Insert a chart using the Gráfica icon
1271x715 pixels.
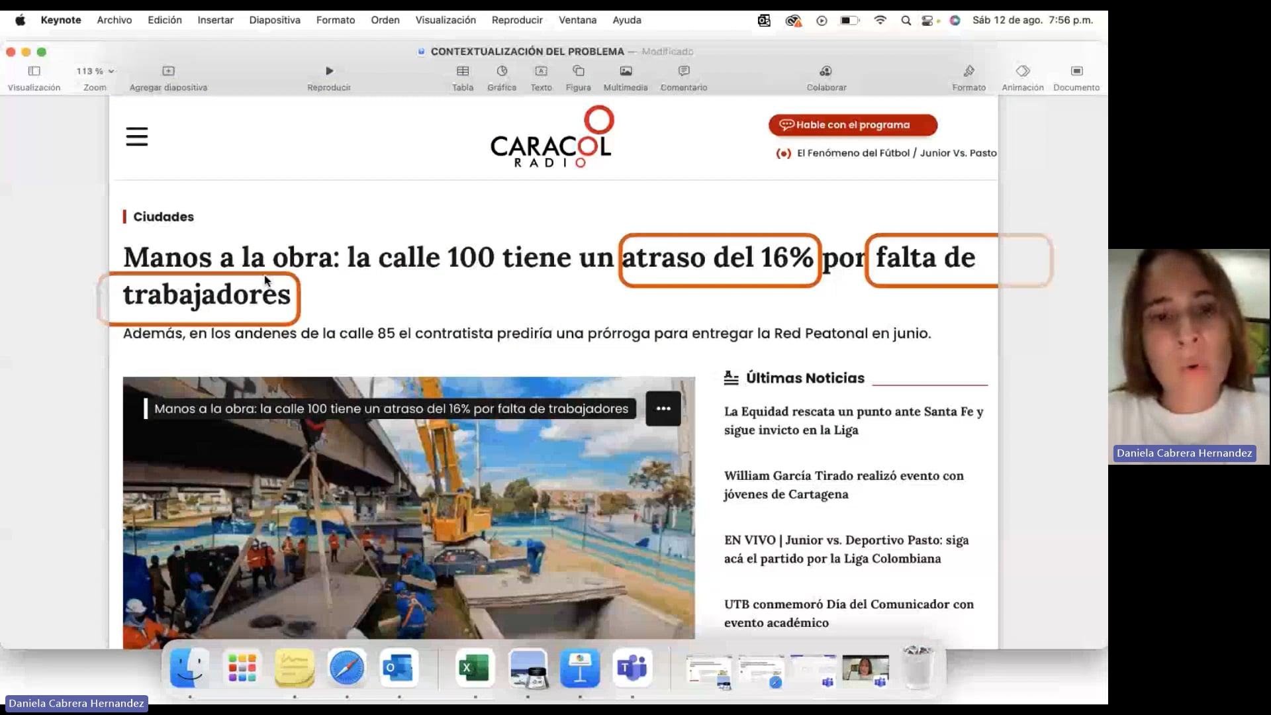[502, 71]
